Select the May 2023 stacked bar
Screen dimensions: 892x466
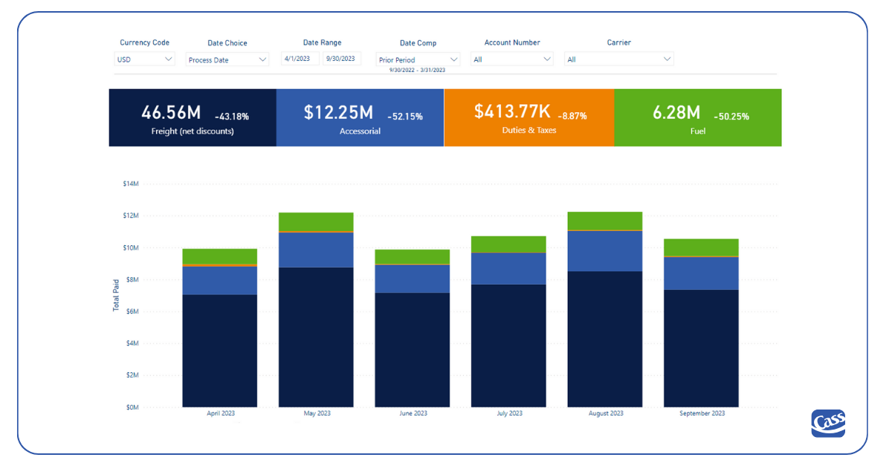[x=316, y=312]
